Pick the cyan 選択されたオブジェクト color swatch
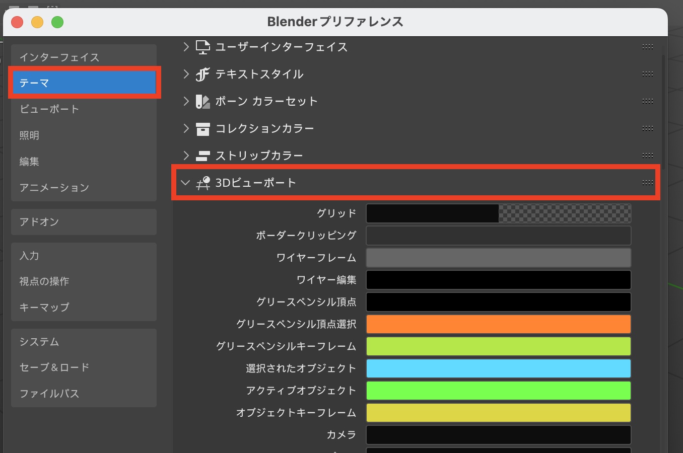The width and height of the screenshot is (683, 453). tap(498, 368)
